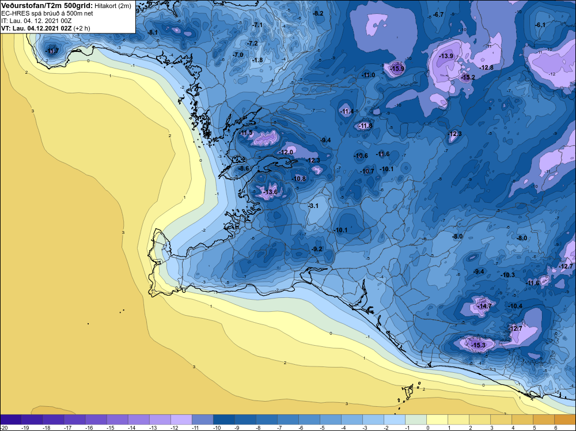Click the -11.0 temperature value
The width and height of the screenshot is (576, 431).
[x=368, y=75]
